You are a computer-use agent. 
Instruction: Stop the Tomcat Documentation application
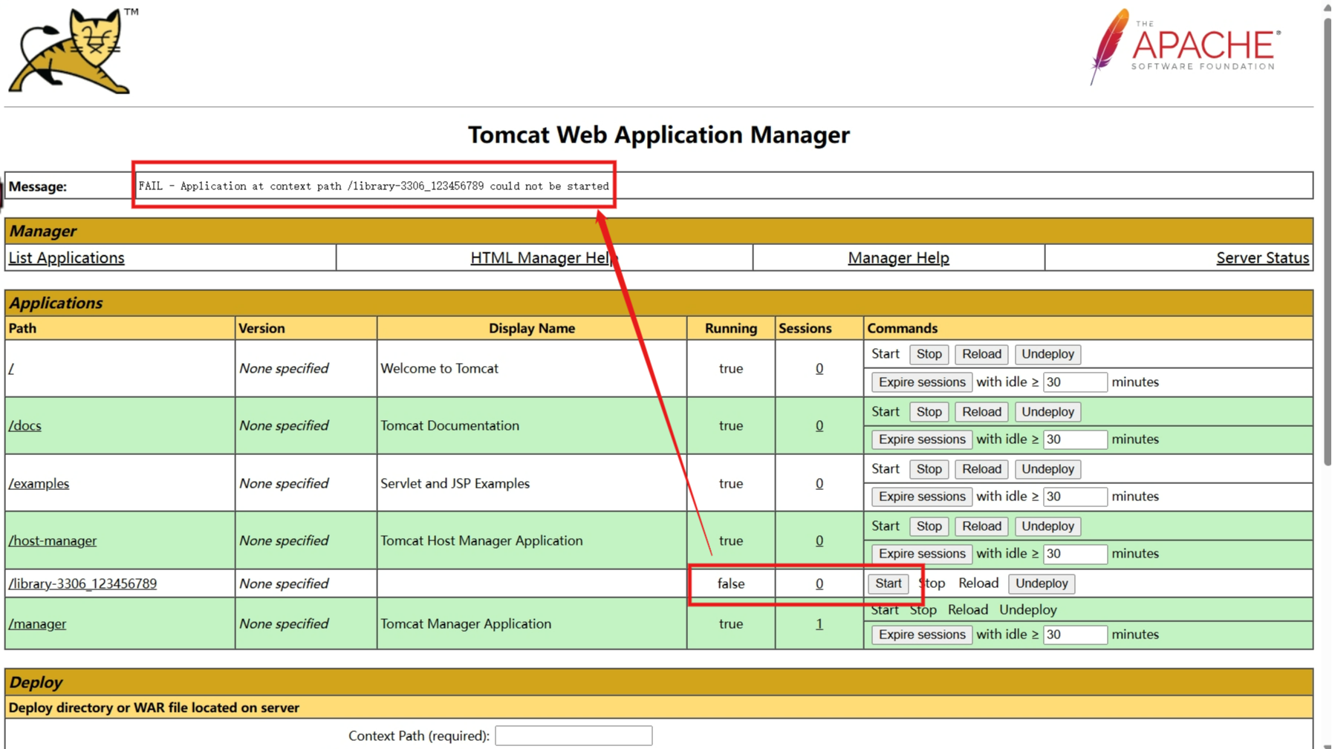click(x=929, y=412)
